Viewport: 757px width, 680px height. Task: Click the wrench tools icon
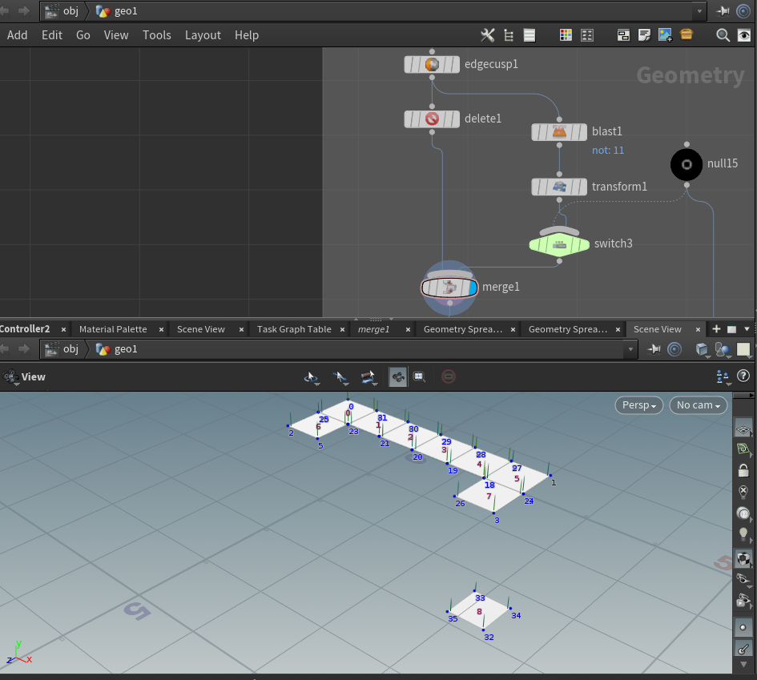pyautogui.click(x=487, y=35)
